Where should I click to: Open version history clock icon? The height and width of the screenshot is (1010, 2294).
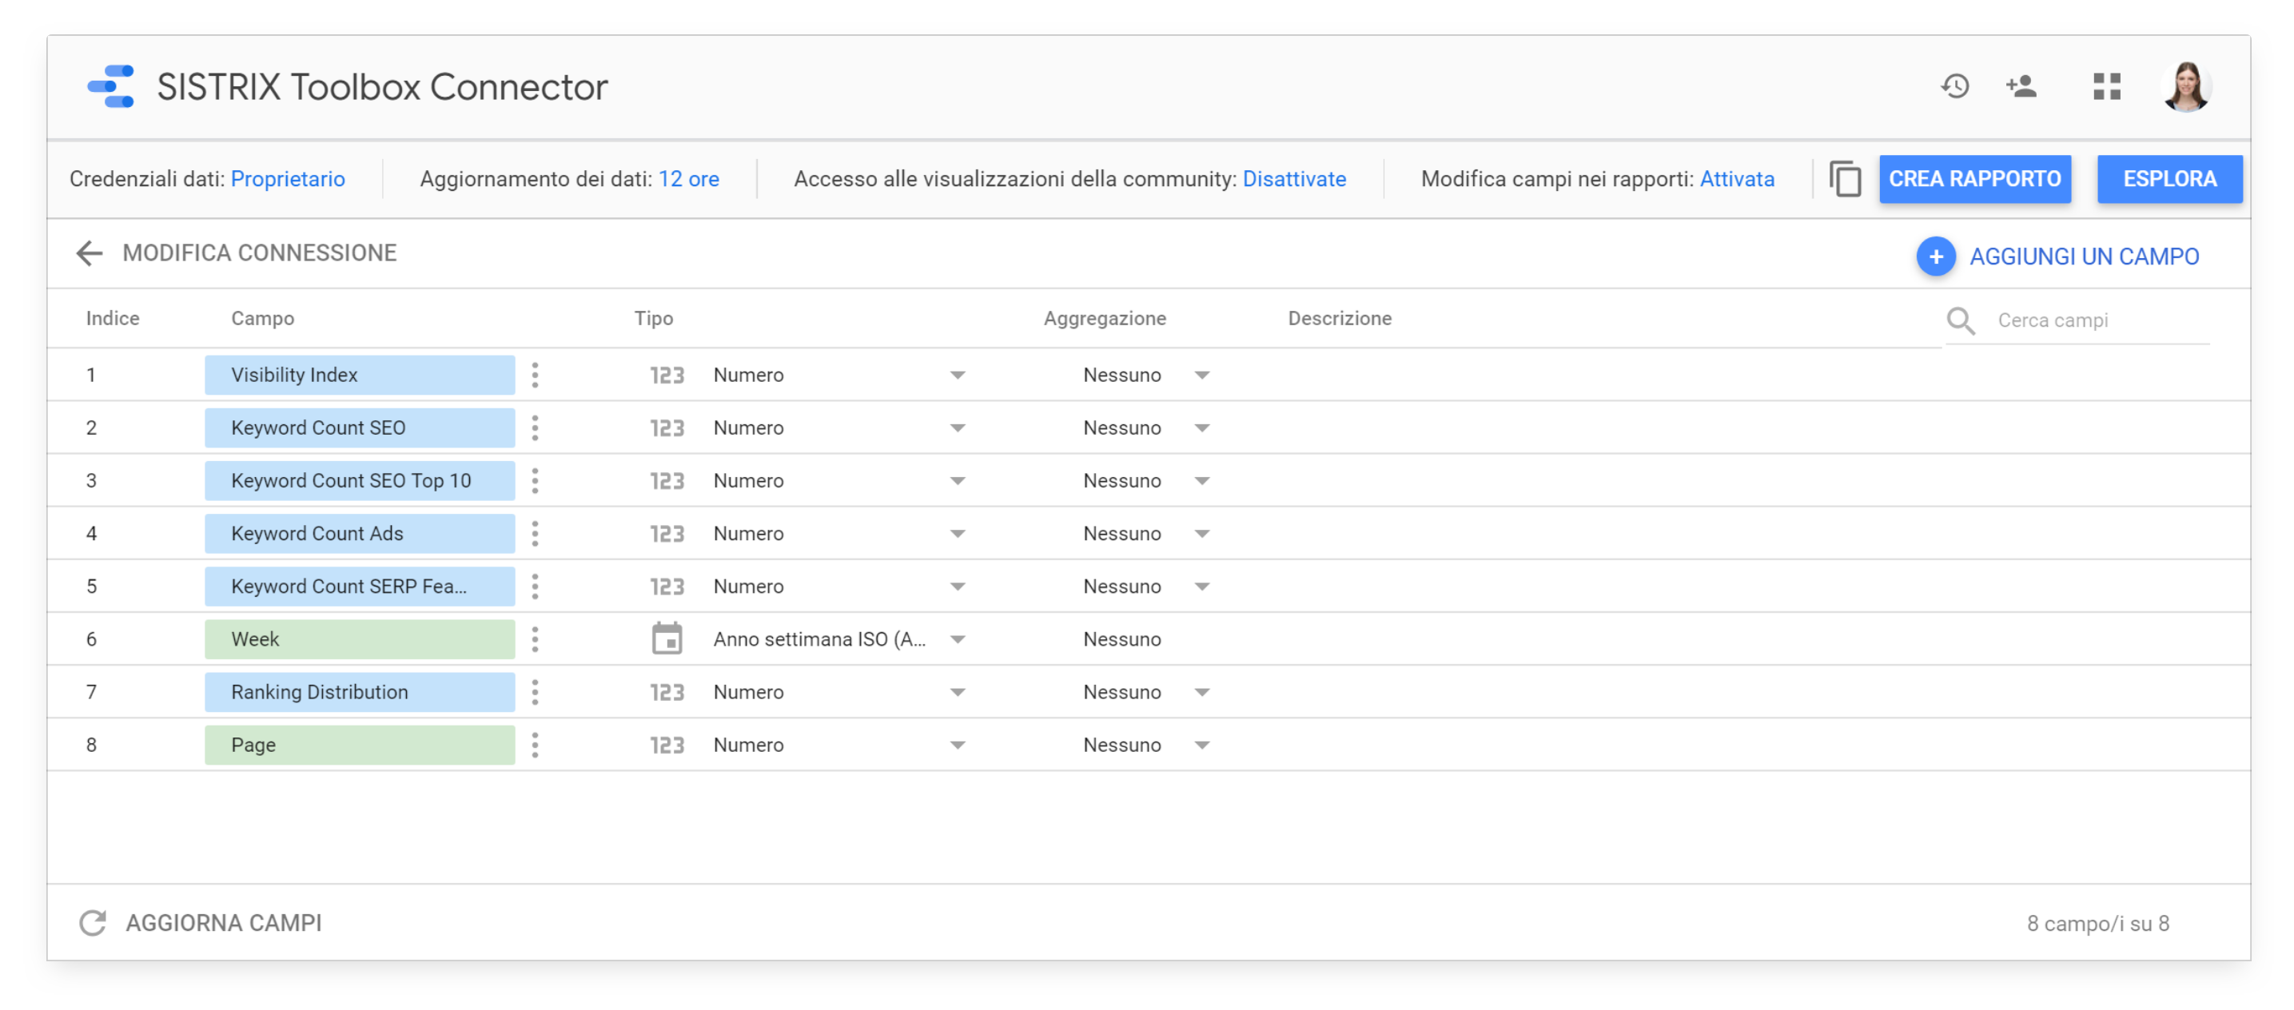coord(1955,86)
